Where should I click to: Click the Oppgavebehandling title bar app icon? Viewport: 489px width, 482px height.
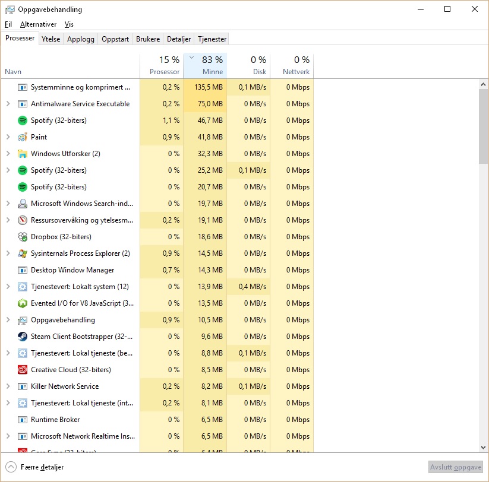tap(10, 9)
